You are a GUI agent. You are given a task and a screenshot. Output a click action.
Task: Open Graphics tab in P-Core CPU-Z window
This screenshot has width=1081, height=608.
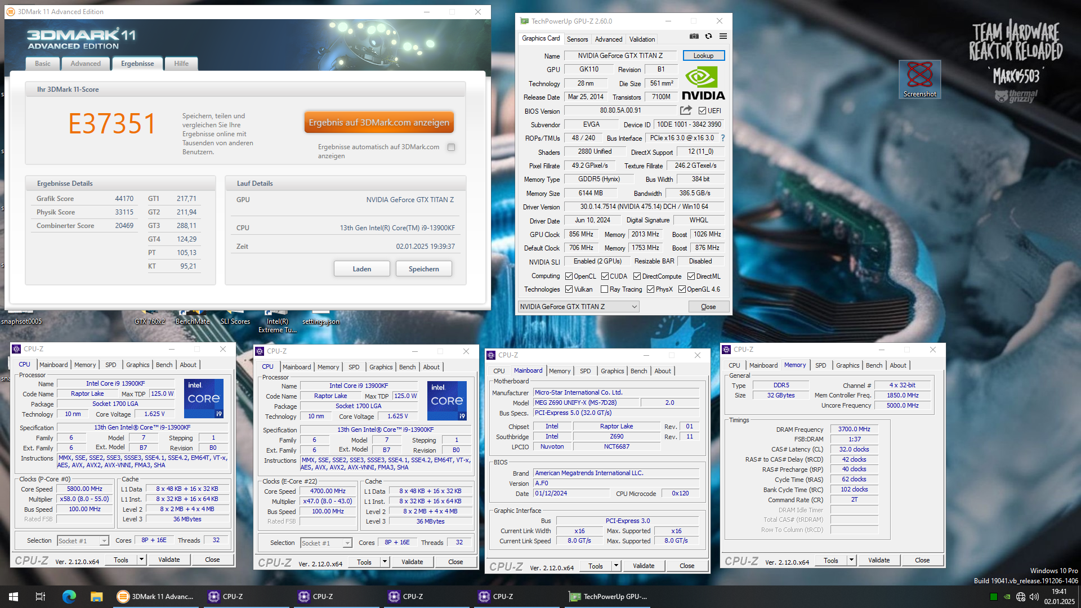click(x=137, y=365)
